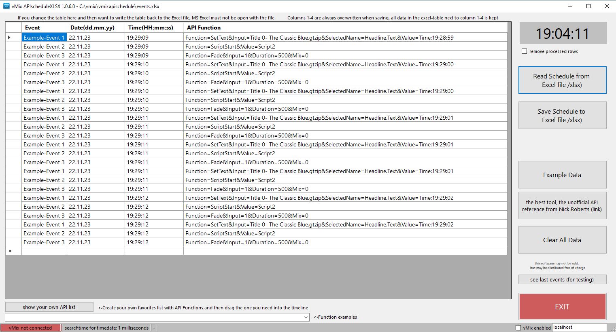This screenshot has height=332, width=616.
Task: Click the new-row asterisk marker
Action: pyautogui.click(x=10, y=251)
